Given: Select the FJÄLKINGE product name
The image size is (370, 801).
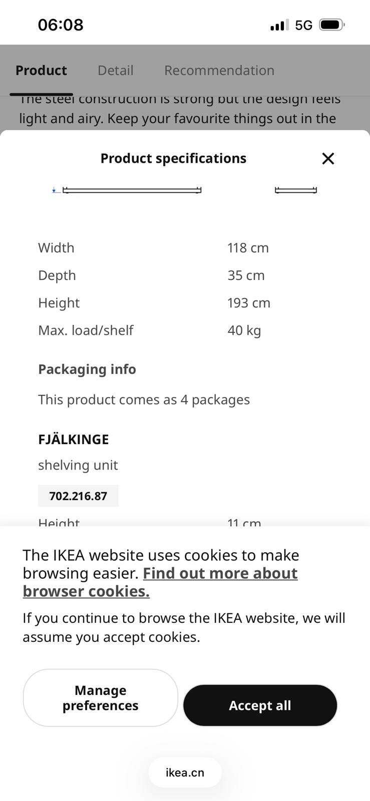Looking at the screenshot, I should pos(74,440).
